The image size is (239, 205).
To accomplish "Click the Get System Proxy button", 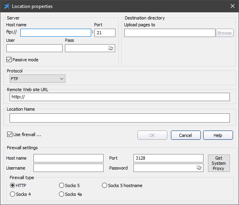I will [219, 163].
